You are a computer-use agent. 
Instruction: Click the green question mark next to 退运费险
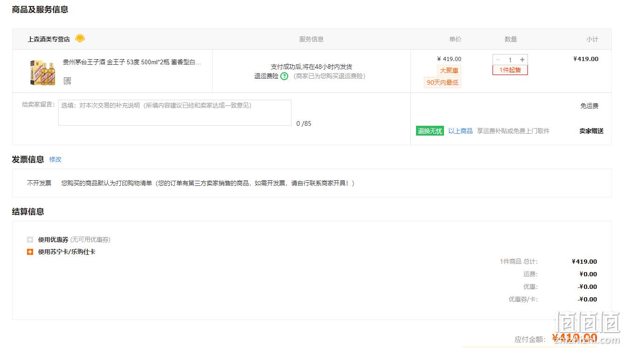284,76
